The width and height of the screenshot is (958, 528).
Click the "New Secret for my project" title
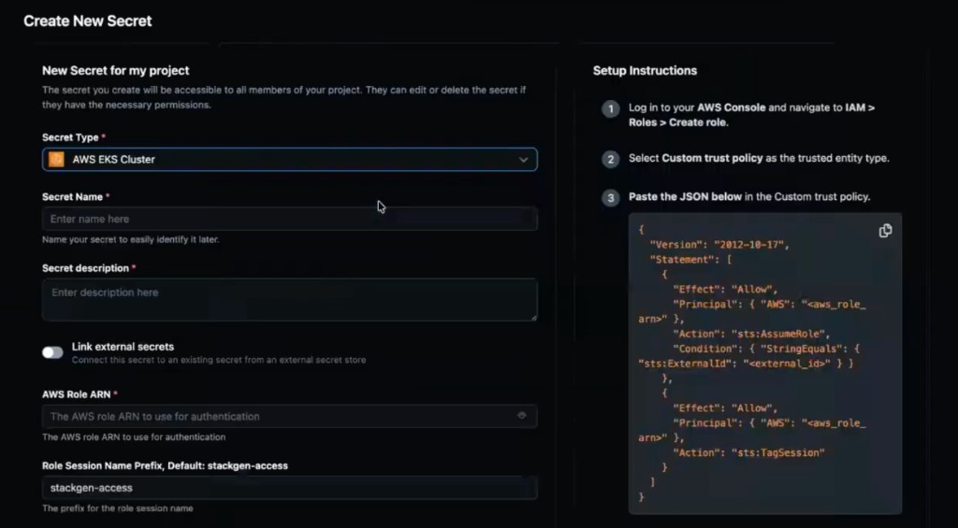(x=115, y=70)
